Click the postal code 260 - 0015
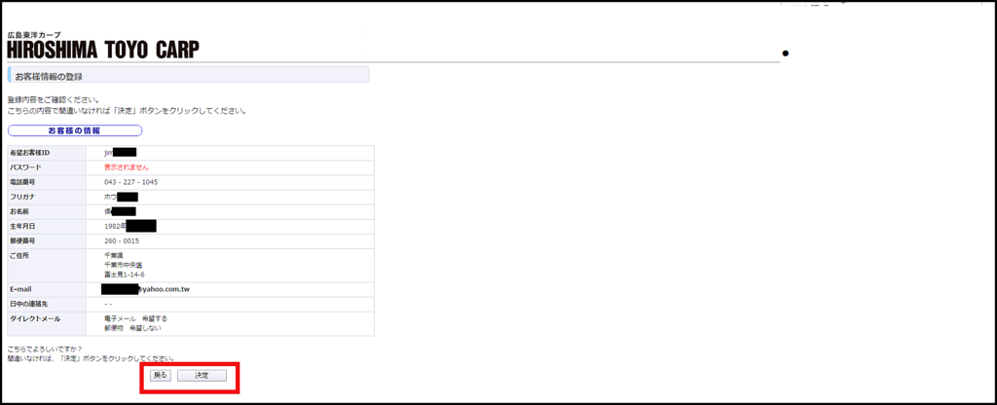 pos(122,240)
